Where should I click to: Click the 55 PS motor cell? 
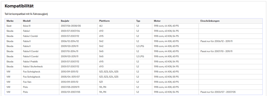click(x=175, y=77)
